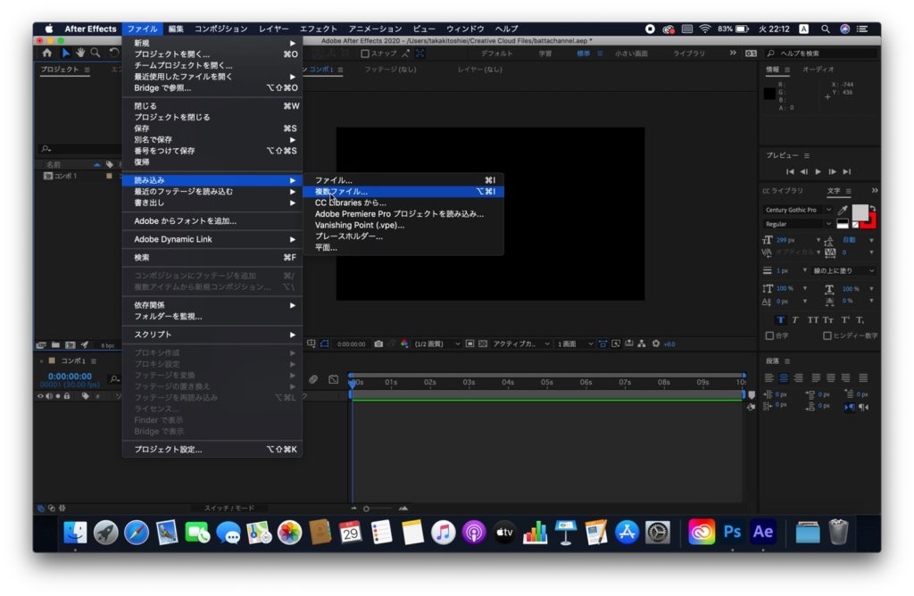Open the comp flowchart icon
Screen dimensions: 914x596
point(641,344)
